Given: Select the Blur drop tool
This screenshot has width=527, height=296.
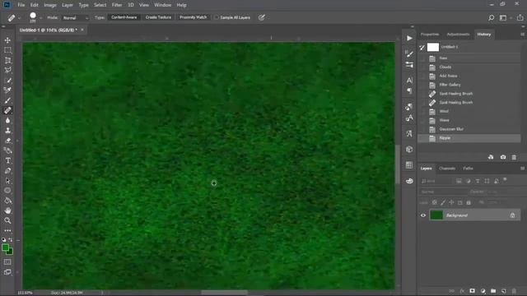Looking at the screenshot, I should click(x=7, y=120).
